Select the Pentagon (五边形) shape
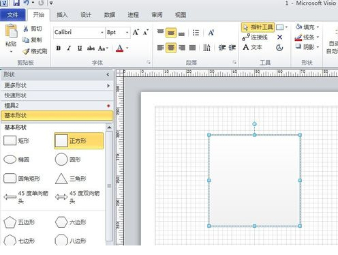Screen dimensions: 338x255 tap(19, 222)
